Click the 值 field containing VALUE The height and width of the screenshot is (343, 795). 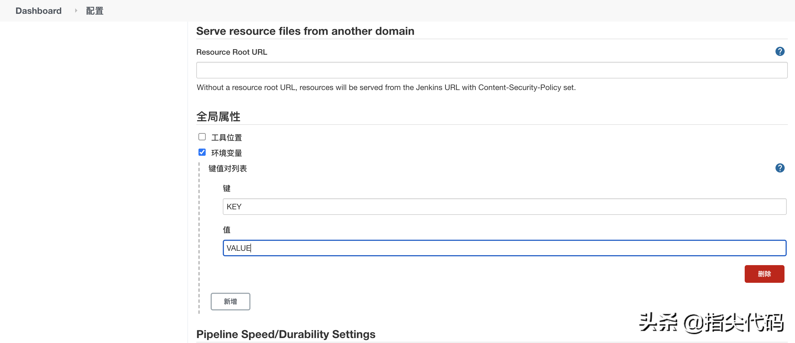tap(504, 248)
